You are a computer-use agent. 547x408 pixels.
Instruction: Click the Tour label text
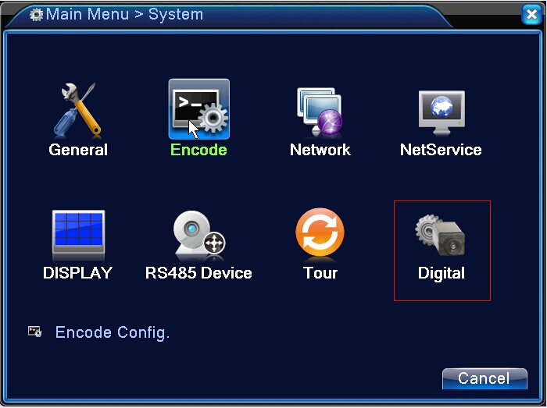(320, 272)
